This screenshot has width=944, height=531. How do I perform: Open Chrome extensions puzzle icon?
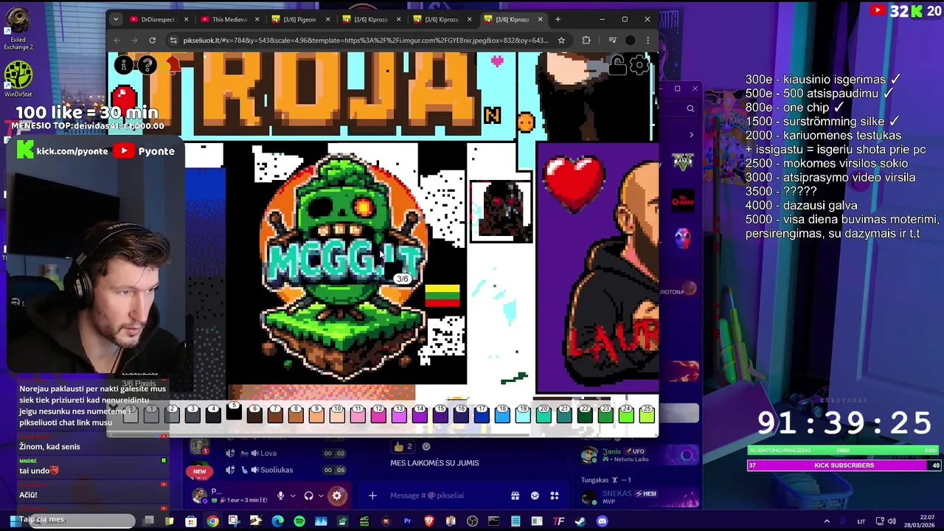pos(586,41)
